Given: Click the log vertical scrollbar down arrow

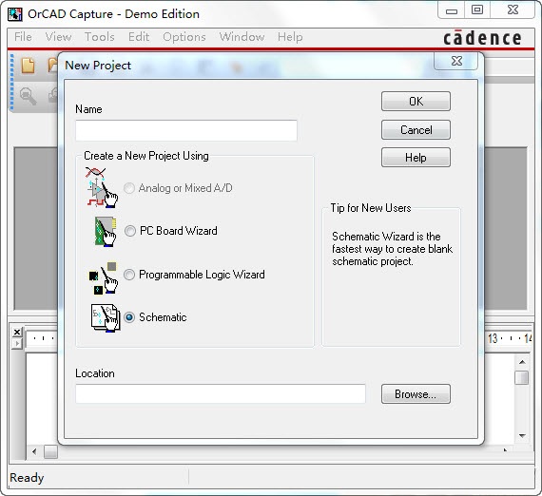Looking at the screenshot, I should 522,436.
